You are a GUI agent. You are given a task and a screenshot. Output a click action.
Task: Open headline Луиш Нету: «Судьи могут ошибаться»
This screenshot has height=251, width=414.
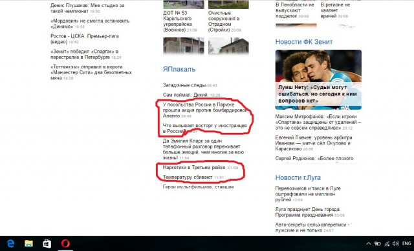pyautogui.click(x=318, y=94)
